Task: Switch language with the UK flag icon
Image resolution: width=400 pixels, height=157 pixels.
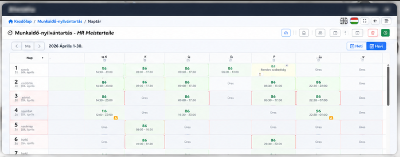Action: [x=344, y=21]
